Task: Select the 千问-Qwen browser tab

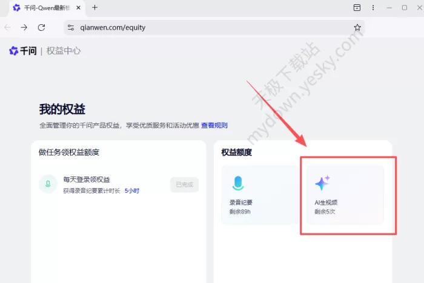Action: click(x=47, y=8)
